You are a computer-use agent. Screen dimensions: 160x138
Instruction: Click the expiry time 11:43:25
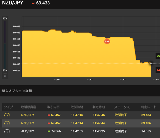tap(99, 131)
